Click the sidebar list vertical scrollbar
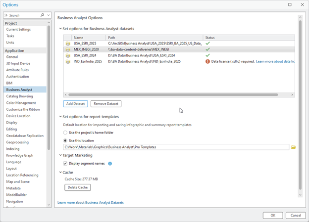 coord(49,88)
